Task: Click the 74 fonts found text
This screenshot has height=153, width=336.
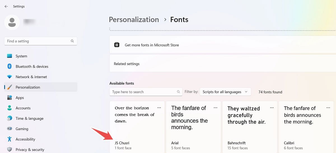Action: point(270,92)
